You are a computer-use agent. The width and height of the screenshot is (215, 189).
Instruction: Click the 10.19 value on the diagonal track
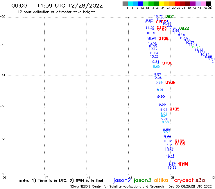point(178,33)
